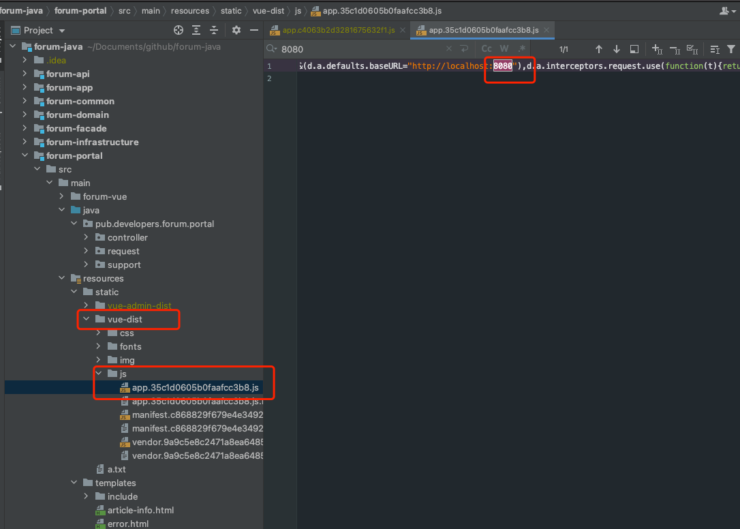This screenshot has width=740, height=529.
Task: Select the forum-facade module
Action: (x=76, y=128)
